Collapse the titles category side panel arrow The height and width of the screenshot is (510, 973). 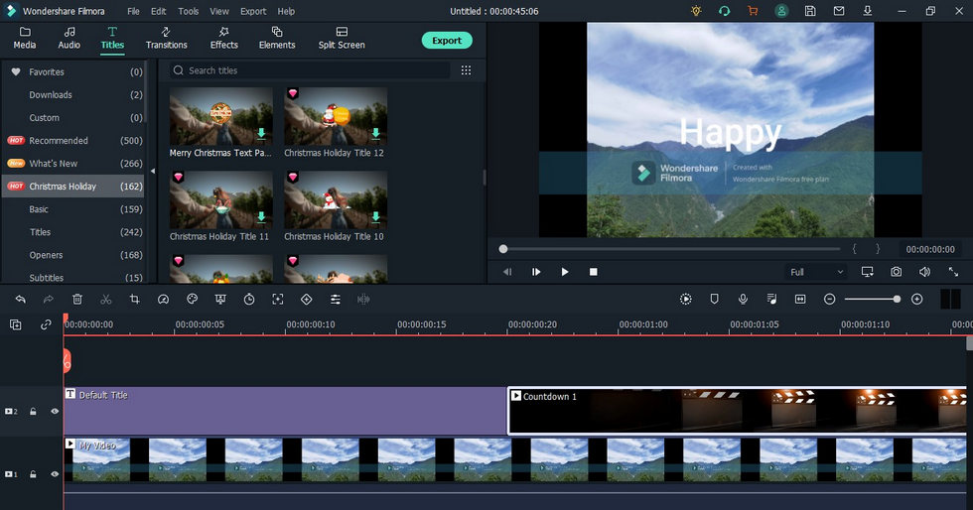coord(153,171)
